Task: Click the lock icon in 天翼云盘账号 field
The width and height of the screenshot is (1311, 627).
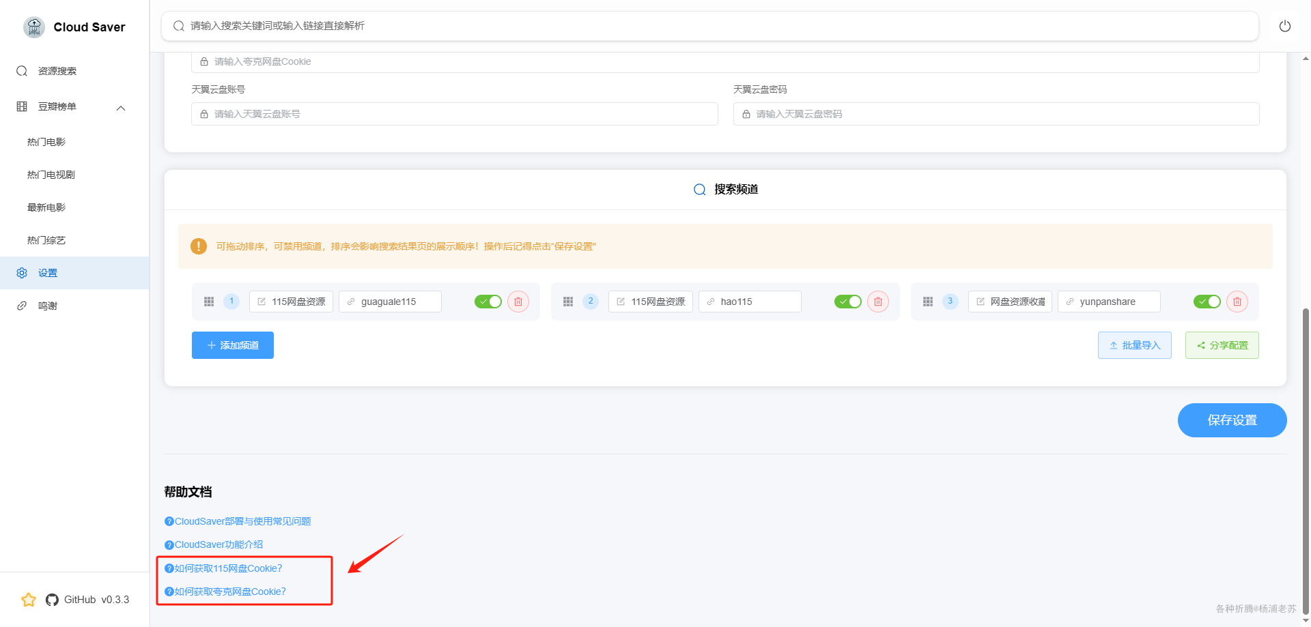Action: pos(204,114)
